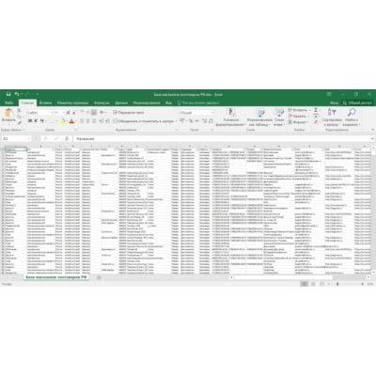Click the Format Painter brush icon
The width and height of the screenshot is (376, 376).
[19, 123]
